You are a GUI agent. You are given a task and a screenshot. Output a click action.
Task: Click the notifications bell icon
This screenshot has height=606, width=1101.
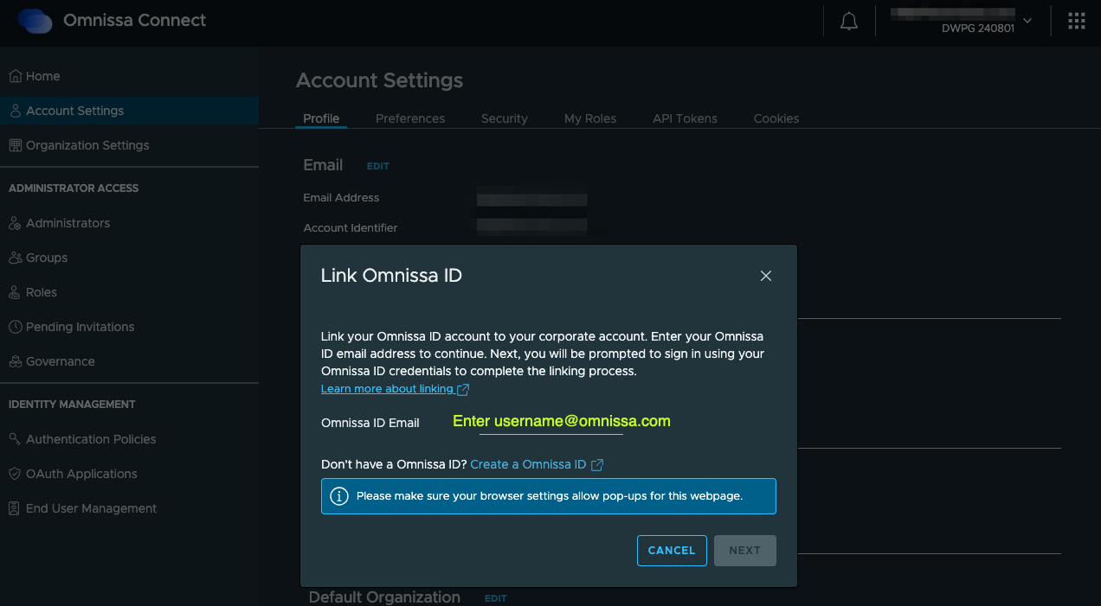(849, 22)
